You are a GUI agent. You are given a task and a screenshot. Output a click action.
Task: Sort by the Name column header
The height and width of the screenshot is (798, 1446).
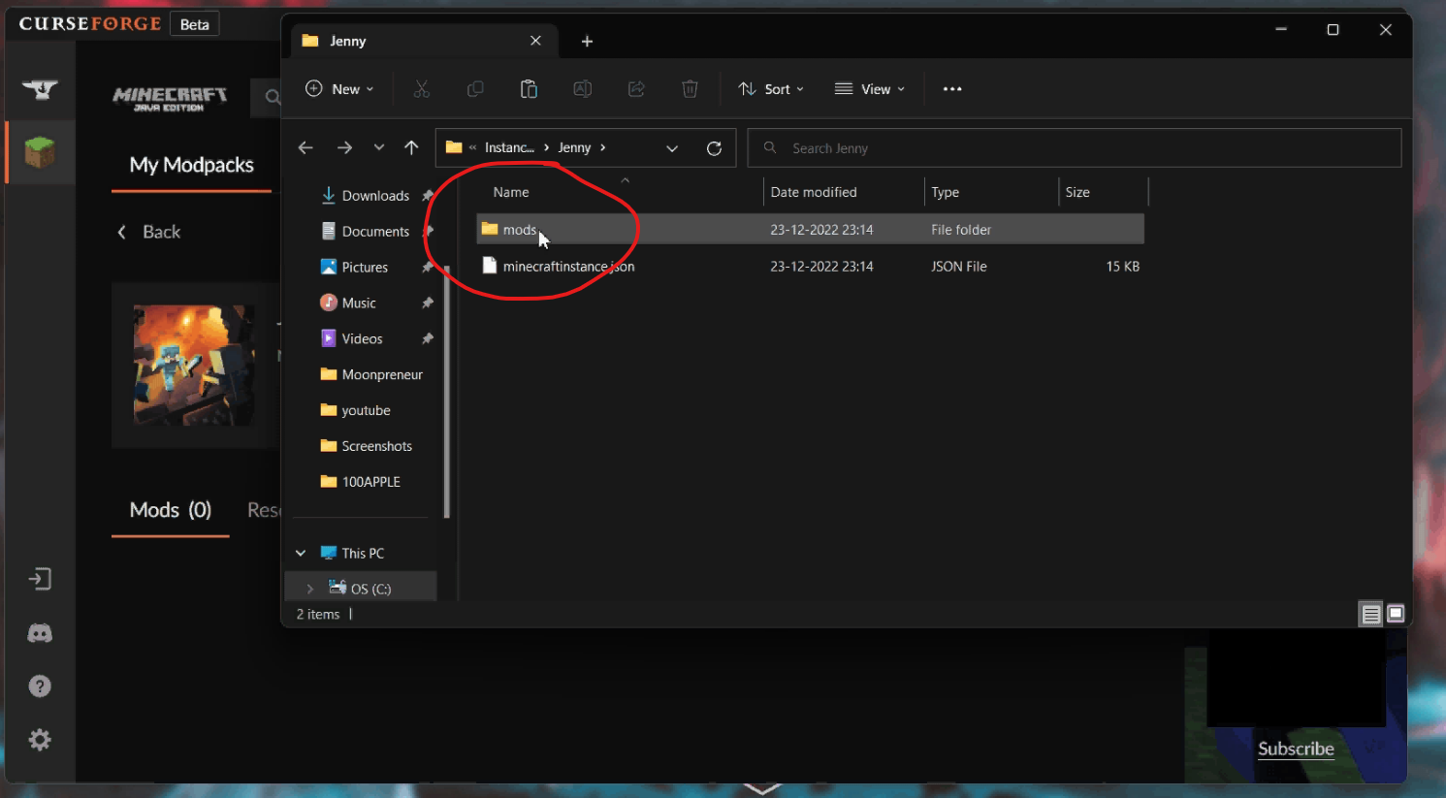(511, 192)
